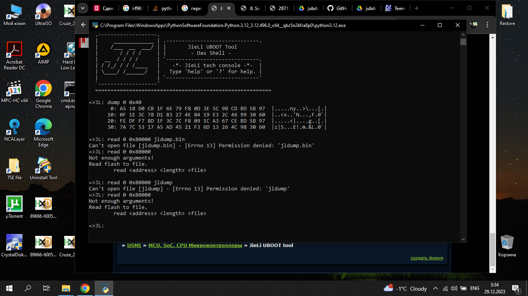528x296 pixels.
Task: Click 'JieLi UBOOT tool' breadcrumb text in Chrome
Action: click(271, 245)
